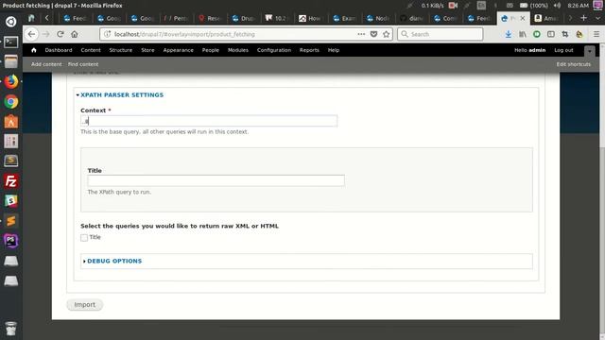
Task: Click the Log out link
Action: click(x=563, y=50)
